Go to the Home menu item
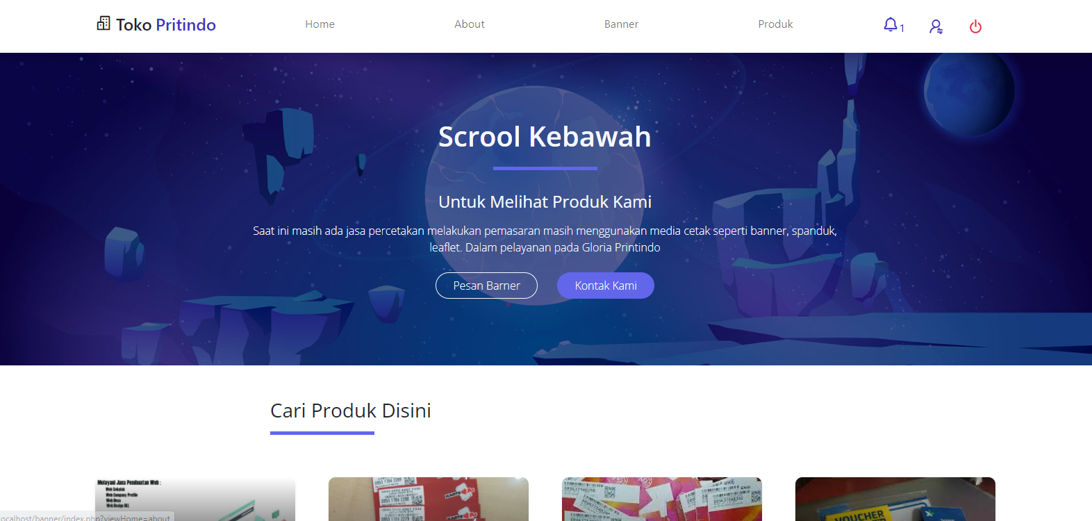Viewport: 1092px width, 521px height. click(x=320, y=24)
